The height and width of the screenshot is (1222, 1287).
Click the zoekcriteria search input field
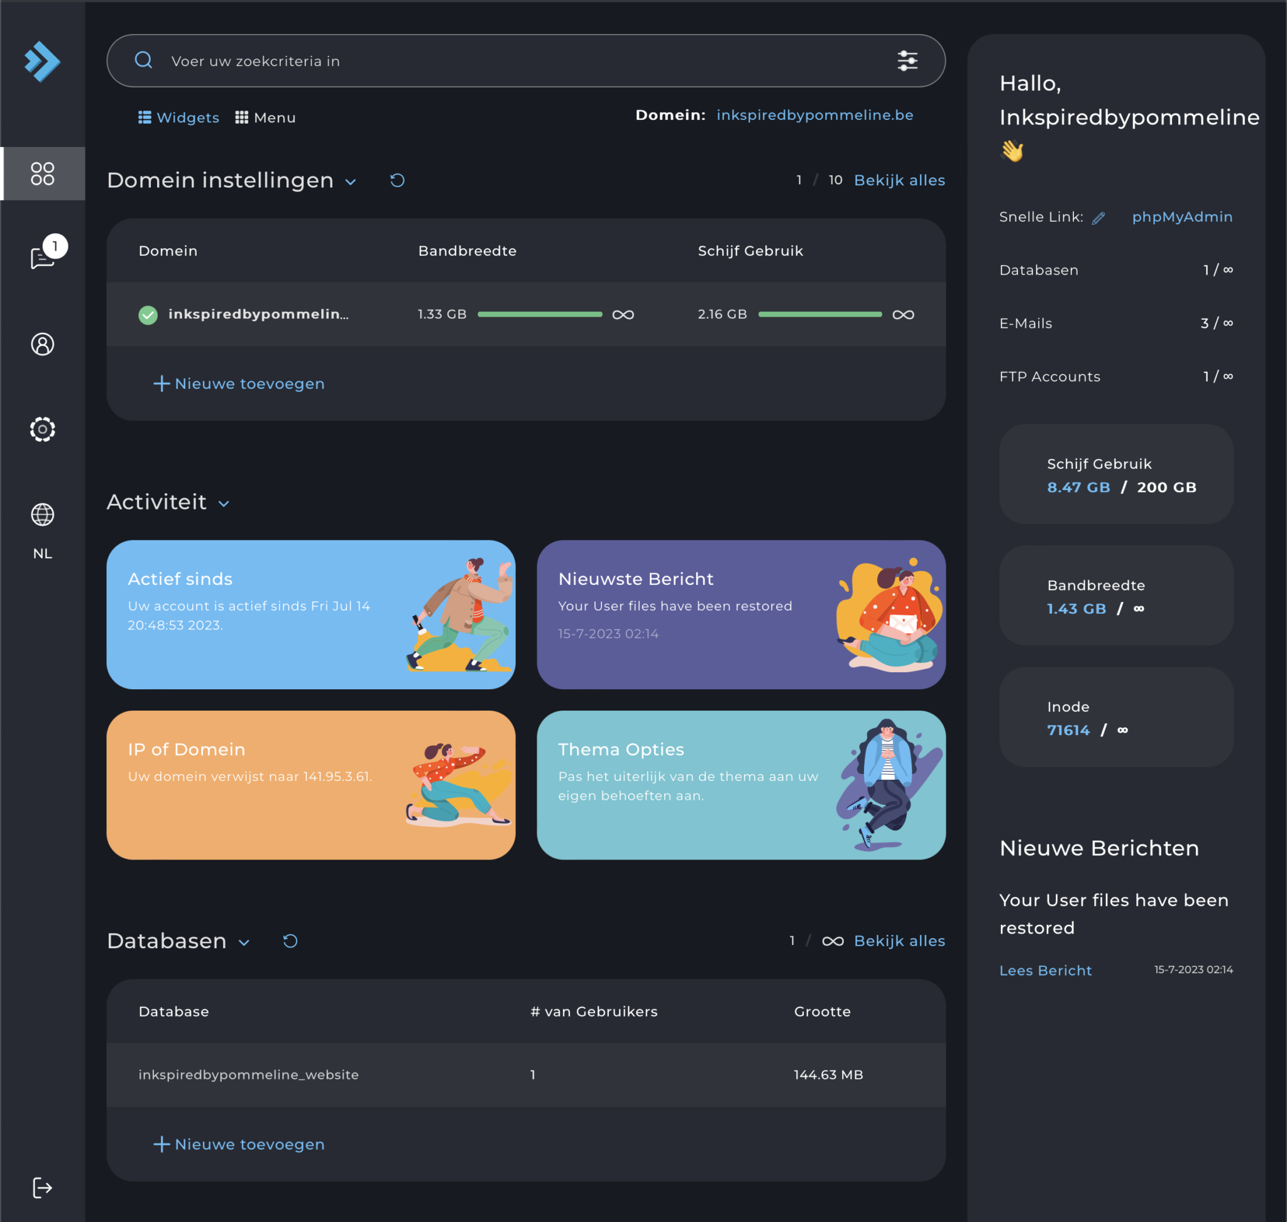pyautogui.click(x=456, y=60)
